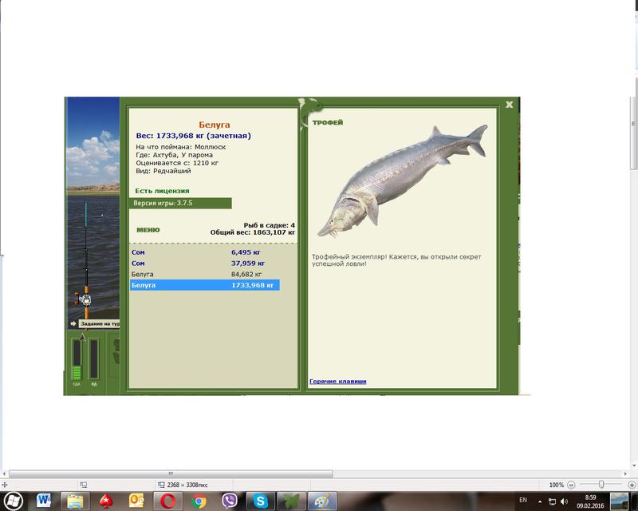Click the second dark gauge bar
This screenshot has width=638, height=511.
94,358
